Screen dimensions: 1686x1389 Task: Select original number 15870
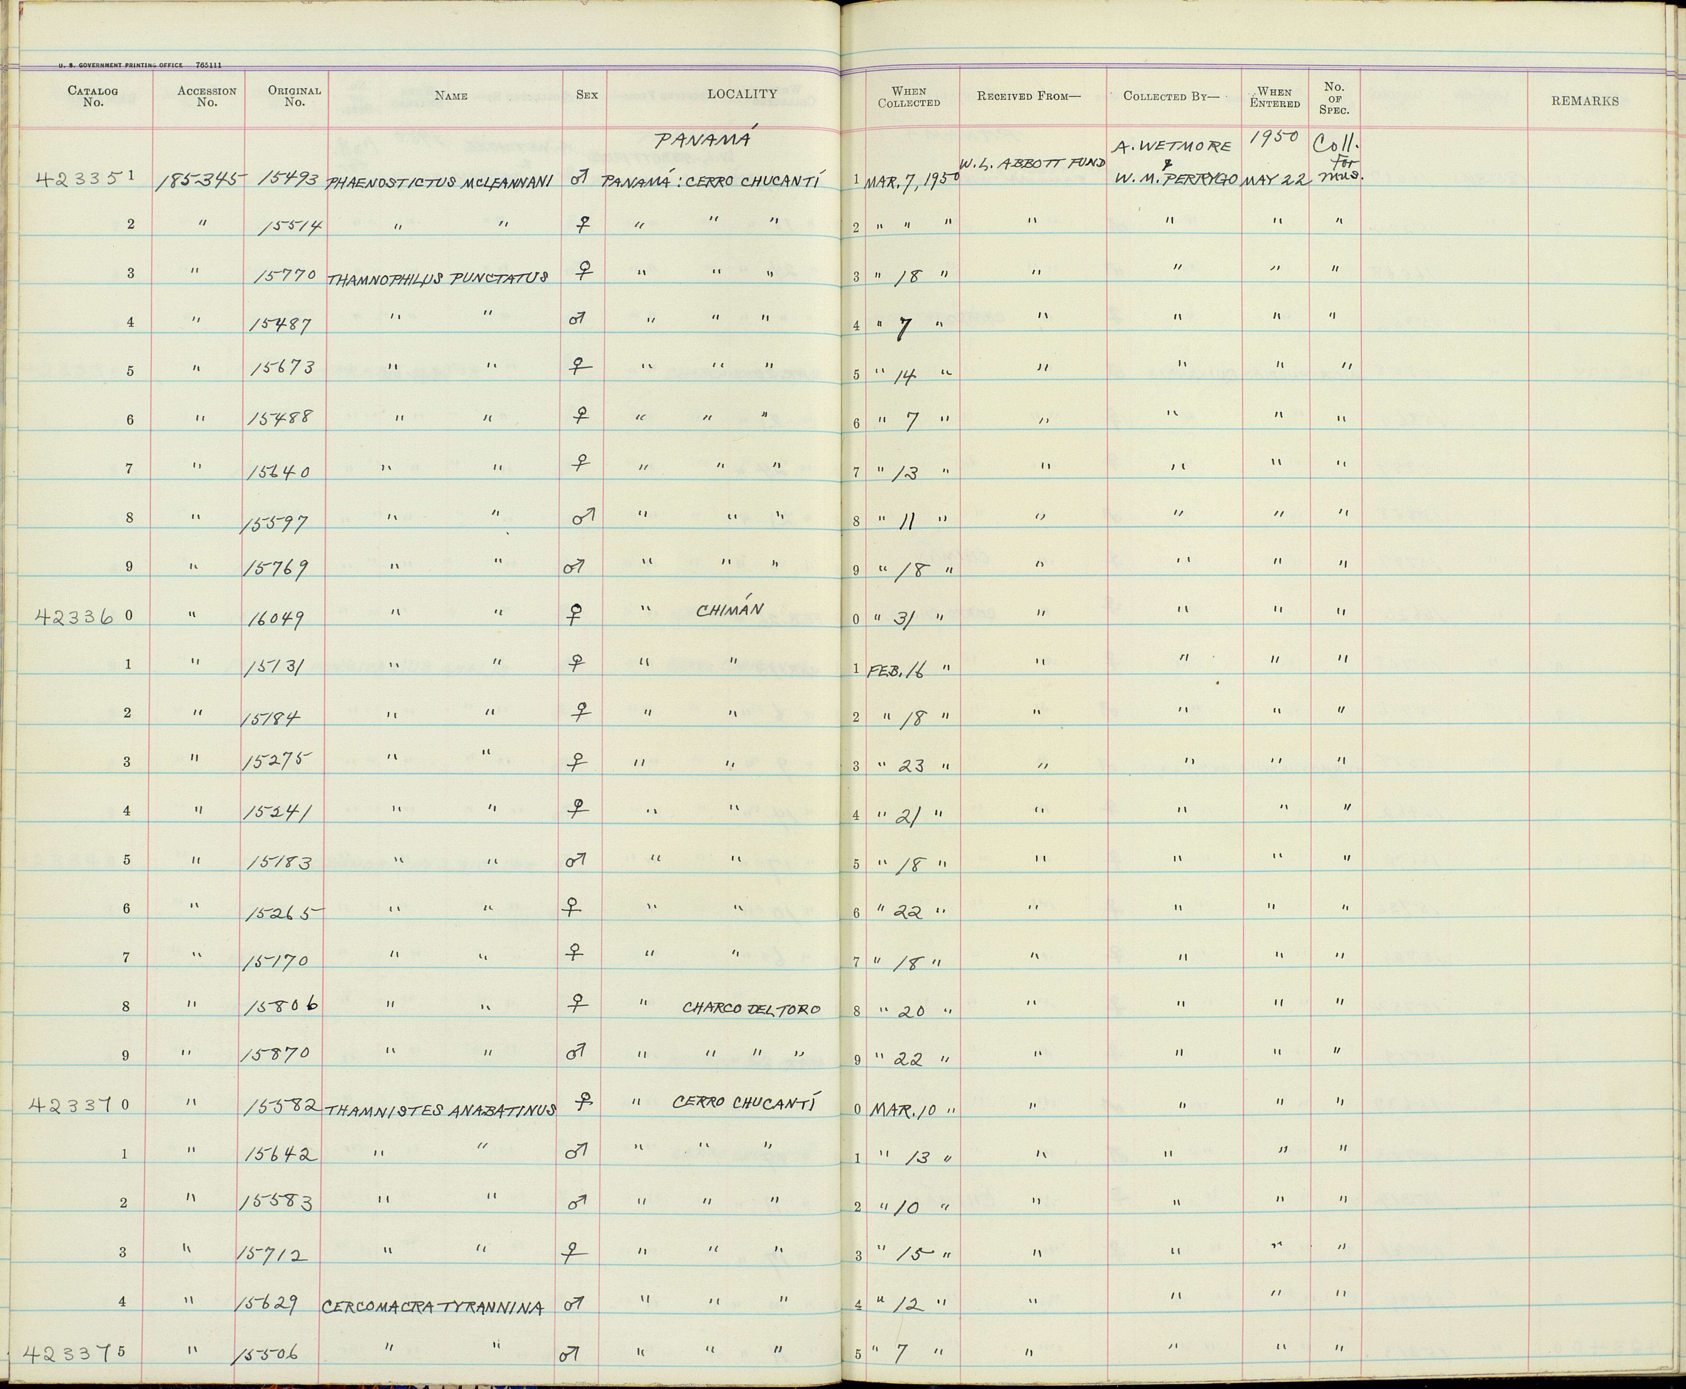pyautogui.click(x=276, y=1054)
